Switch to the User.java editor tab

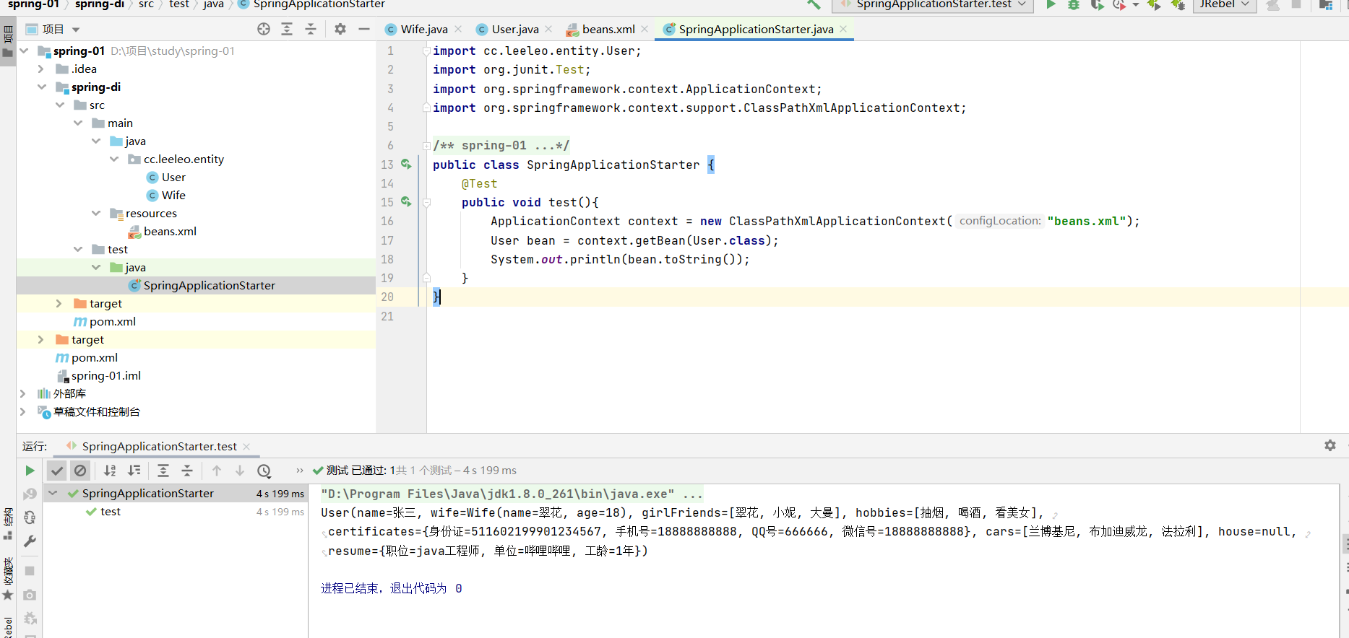pyautogui.click(x=514, y=29)
